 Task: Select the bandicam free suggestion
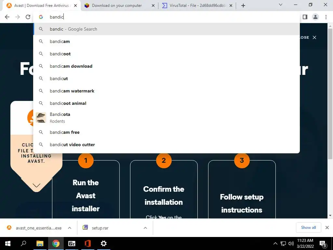(x=166, y=132)
